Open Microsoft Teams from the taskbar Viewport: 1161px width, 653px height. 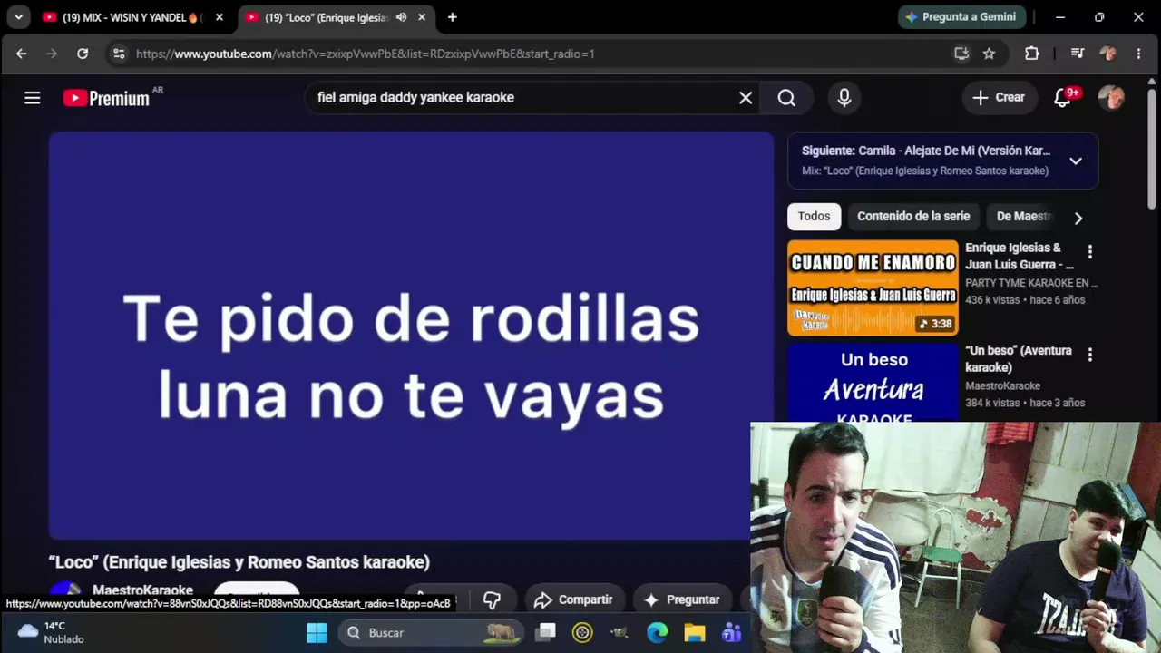click(731, 632)
